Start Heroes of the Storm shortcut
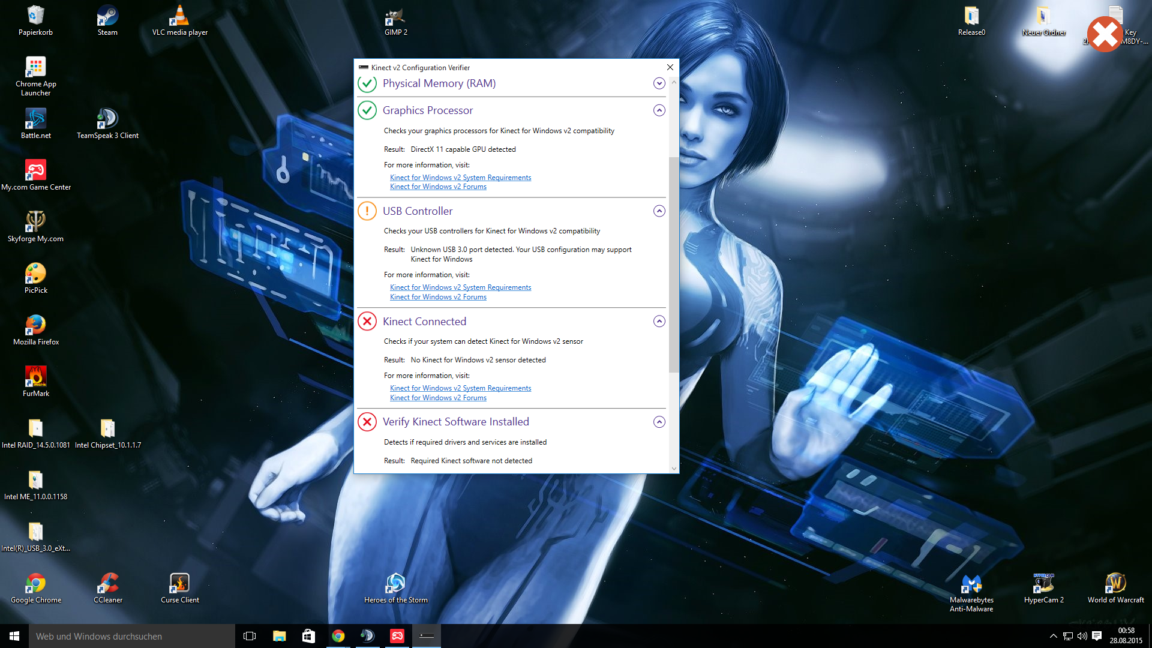Image resolution: width=1152 pixels, height=648 pixels. point(395,588)
